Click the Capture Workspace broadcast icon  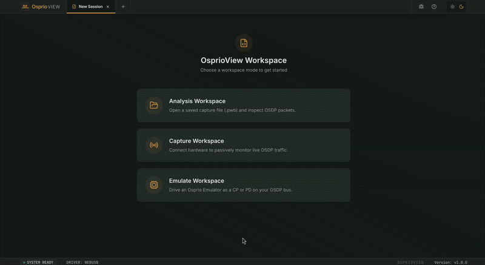click(154, 145)
